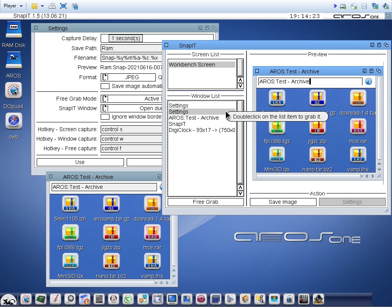Open the calculator icon in the dock
This screenshot has height=307, width=392.
(99, 299)
